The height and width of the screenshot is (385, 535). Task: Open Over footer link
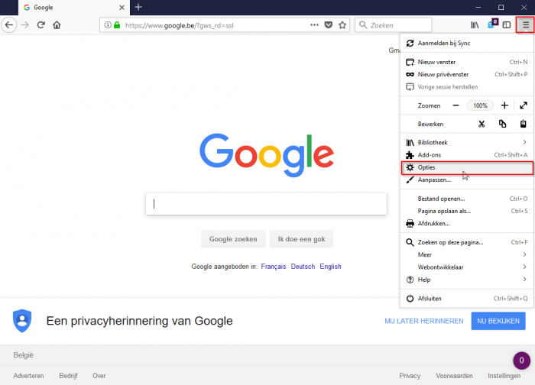coord(99,376)
